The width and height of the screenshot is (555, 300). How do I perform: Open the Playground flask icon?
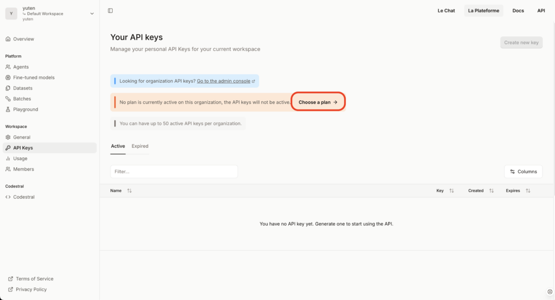8,109
